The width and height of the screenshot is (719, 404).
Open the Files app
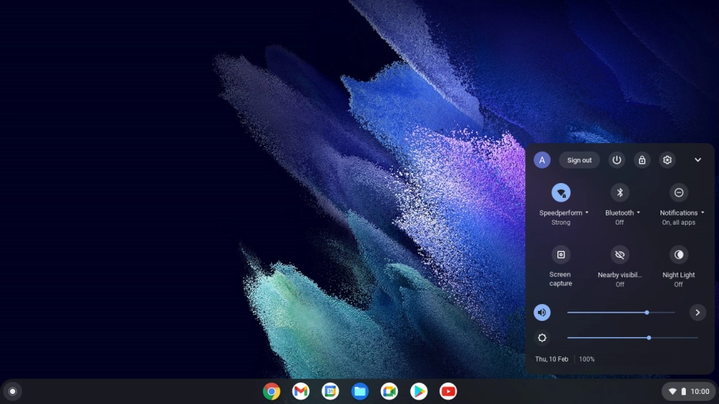[359, 392]
